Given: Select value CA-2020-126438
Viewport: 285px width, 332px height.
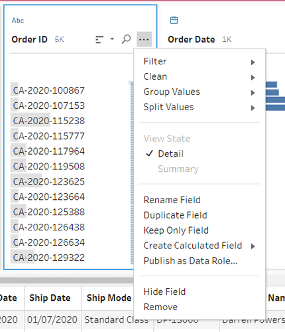Looking at the screenshot, I should coord(48,227).
